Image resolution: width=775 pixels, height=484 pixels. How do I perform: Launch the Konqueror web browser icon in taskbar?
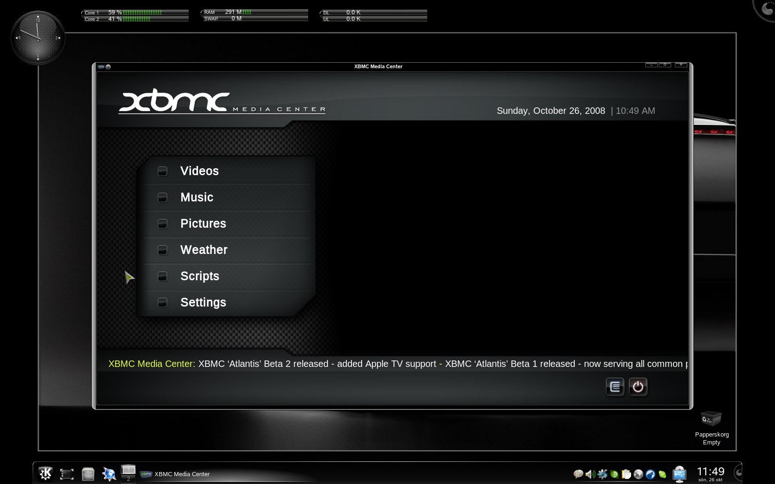(x=109, y=474)
